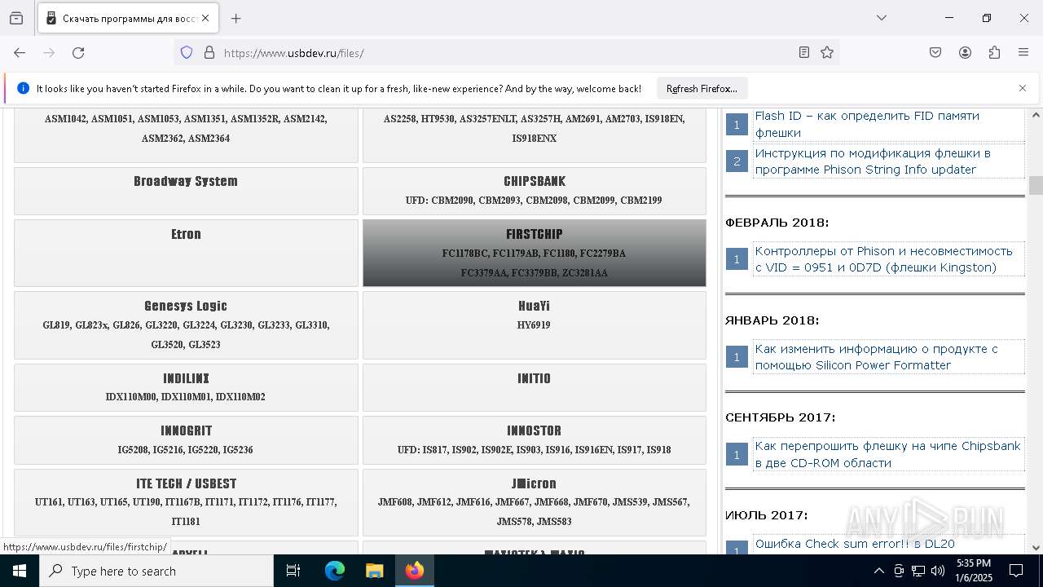Show site security padlock info
Image resolution: width=1043 pixels, height=587 pixels.
209,52
